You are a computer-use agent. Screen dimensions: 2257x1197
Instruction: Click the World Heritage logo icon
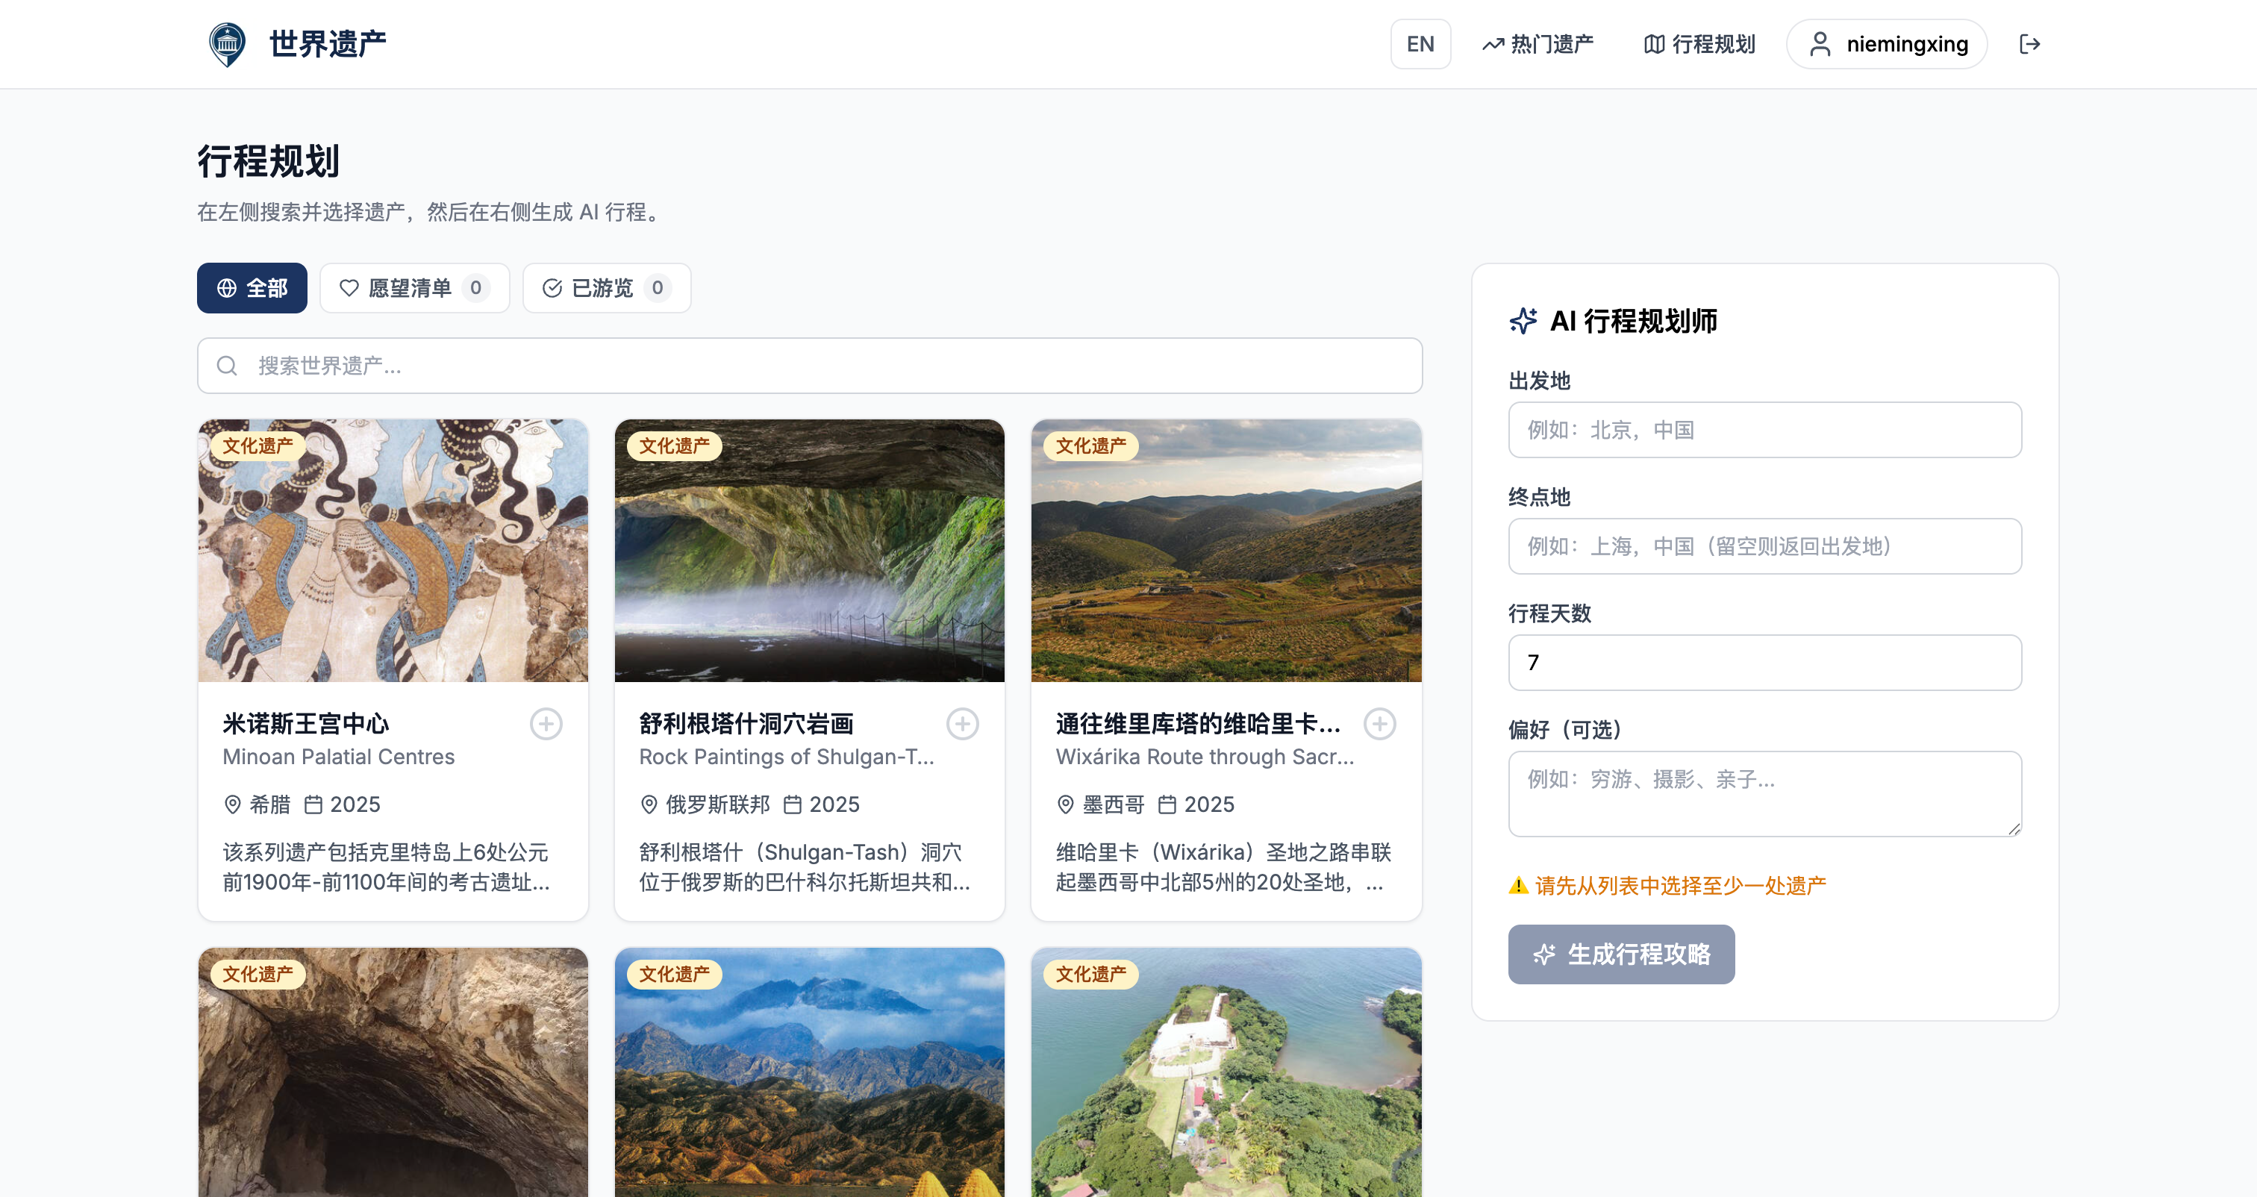[227, 44]
